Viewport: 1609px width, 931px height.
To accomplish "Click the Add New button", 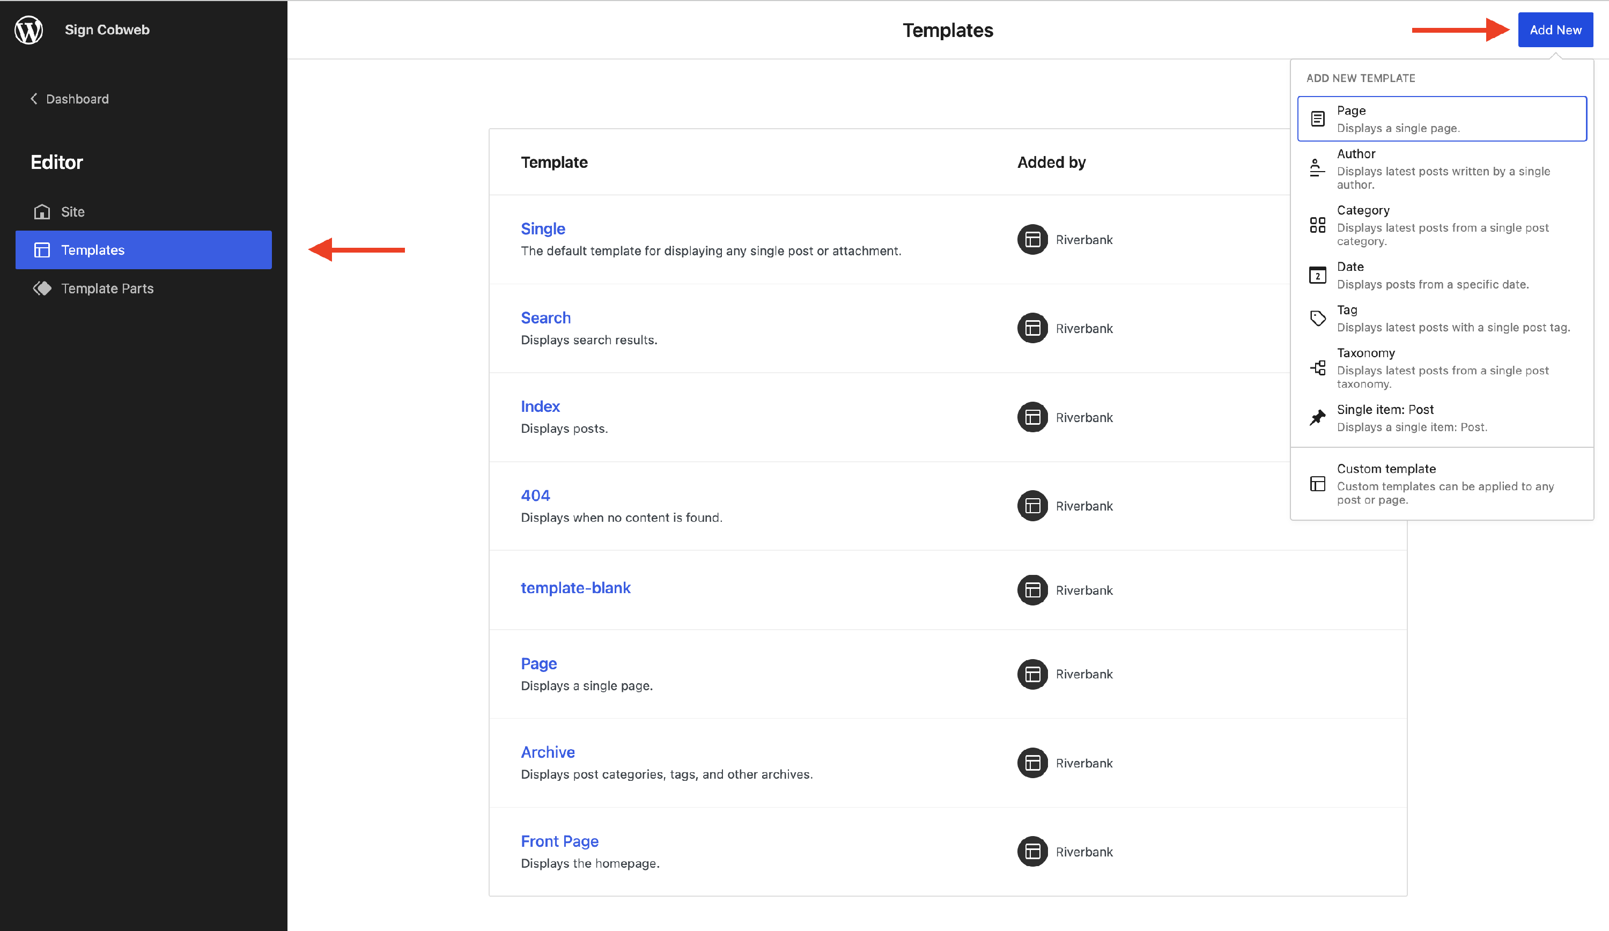I will pos(1554,30).
